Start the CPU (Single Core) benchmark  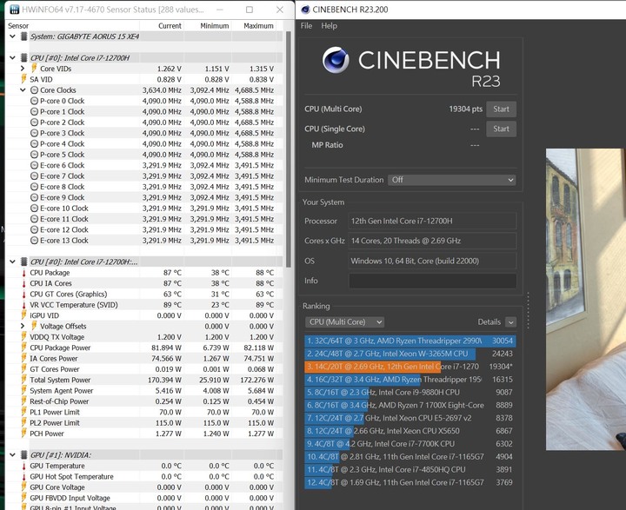[501, 129]
